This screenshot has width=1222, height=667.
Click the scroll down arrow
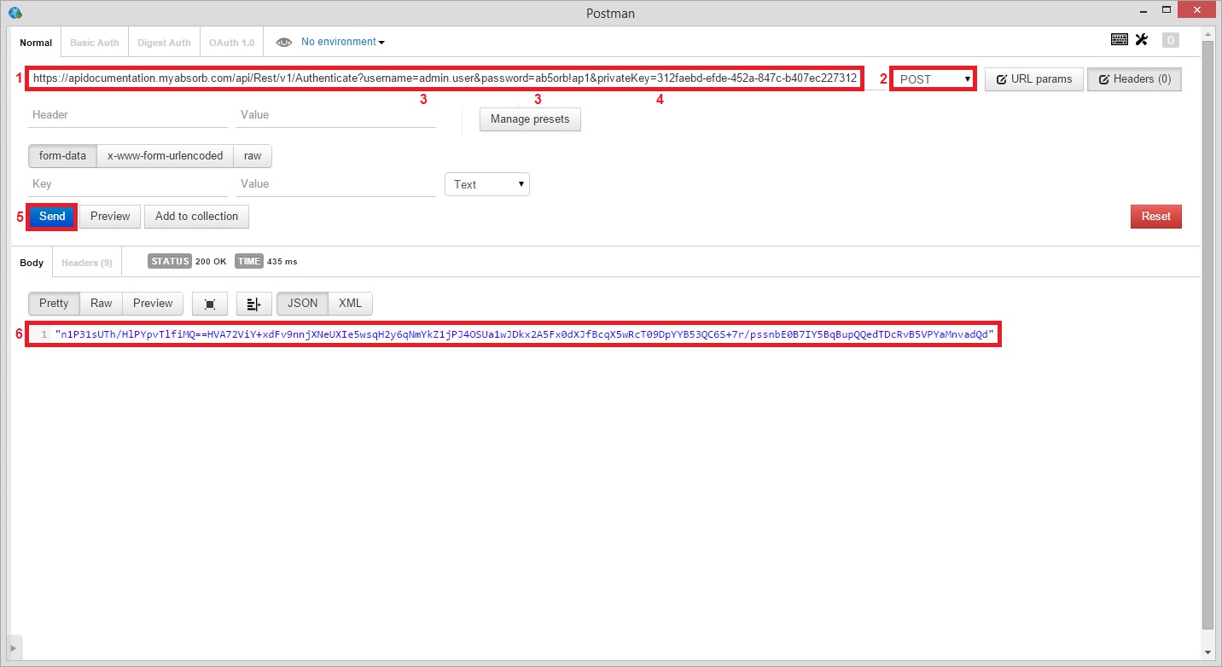click(x=1207, y=652)
